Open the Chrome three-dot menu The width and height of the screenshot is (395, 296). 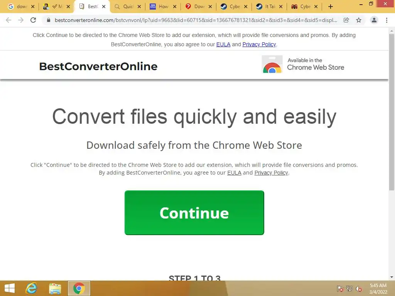point(387,20)
